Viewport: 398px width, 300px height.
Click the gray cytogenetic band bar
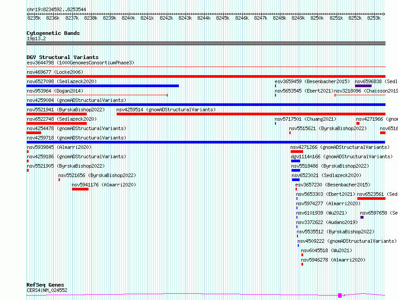click(x=206, y=43)
